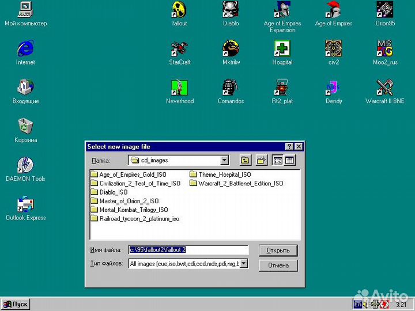Select the Master_of_Orion_2_ISO folder
Screen dimensions: 415x311
click(x=124, y=201)
